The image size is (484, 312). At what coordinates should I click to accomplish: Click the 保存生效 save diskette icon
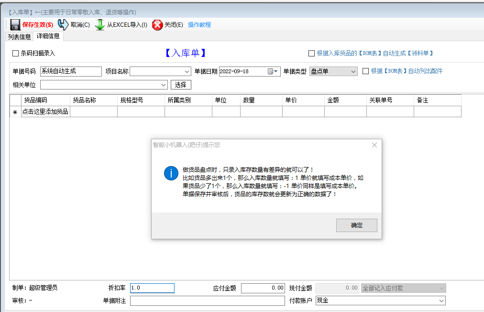(x=15, y=24)
